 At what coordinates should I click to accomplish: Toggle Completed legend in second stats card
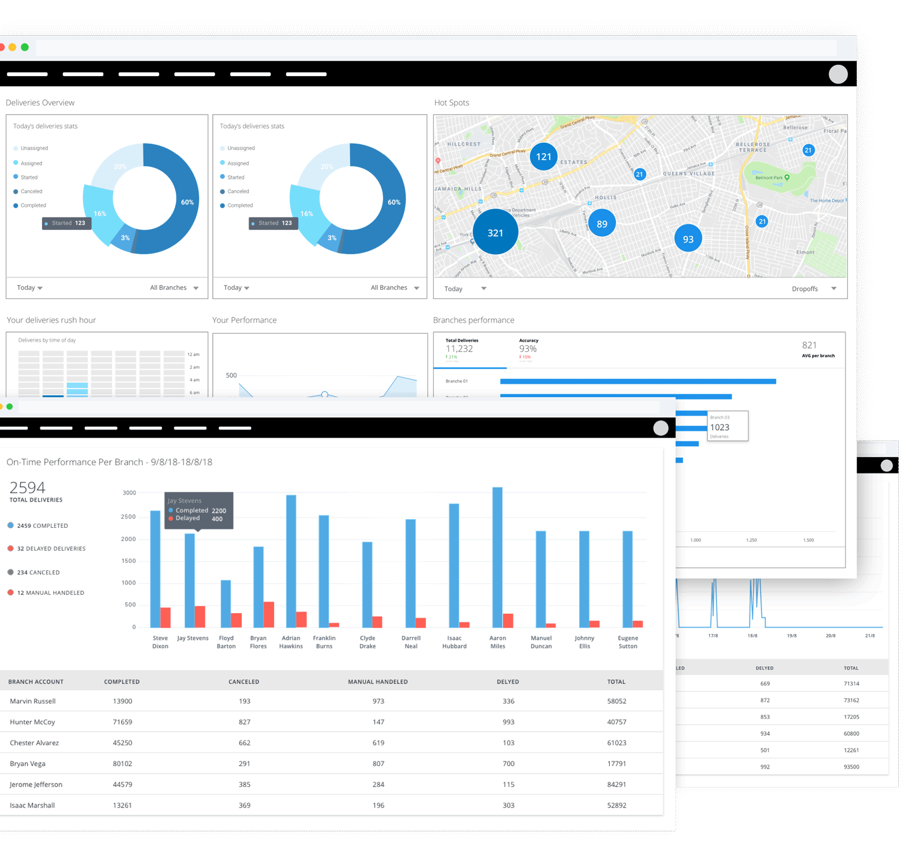click(236, 206)
